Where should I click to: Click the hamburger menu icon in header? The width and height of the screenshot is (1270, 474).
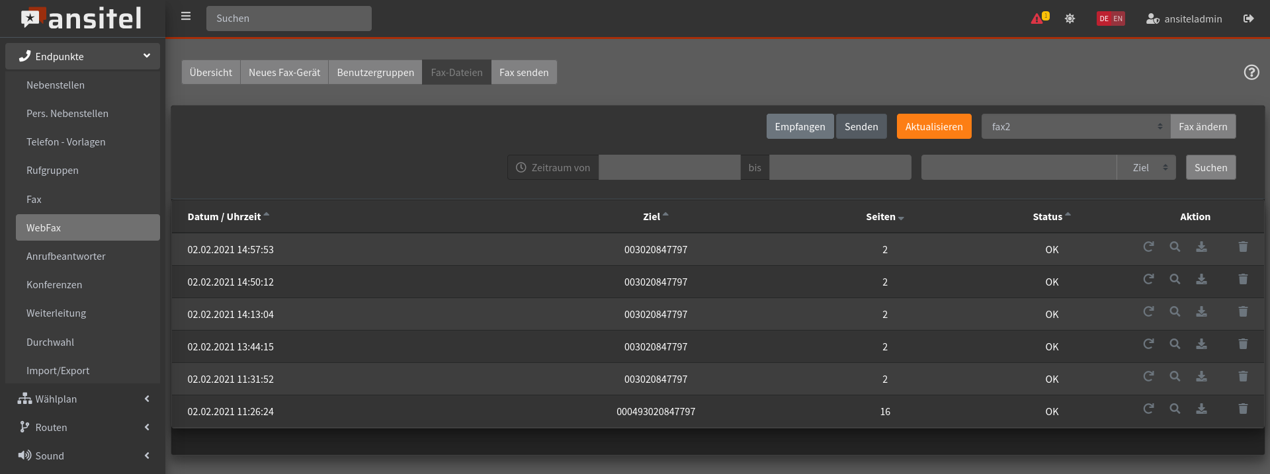(186, 17)
